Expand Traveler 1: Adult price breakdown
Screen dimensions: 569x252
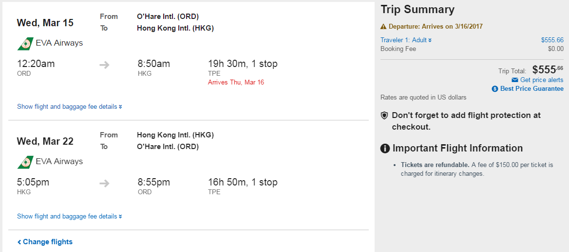(406, 40)
